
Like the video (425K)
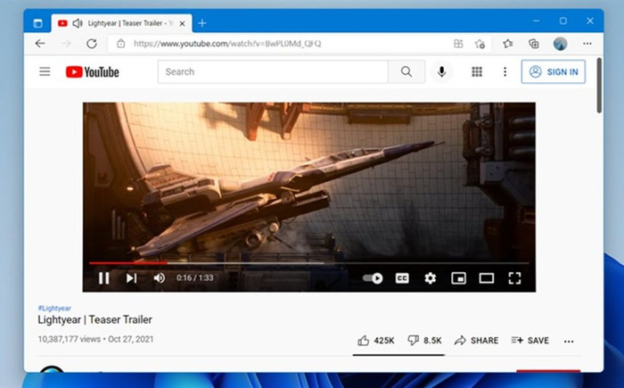tap(375, 341)
